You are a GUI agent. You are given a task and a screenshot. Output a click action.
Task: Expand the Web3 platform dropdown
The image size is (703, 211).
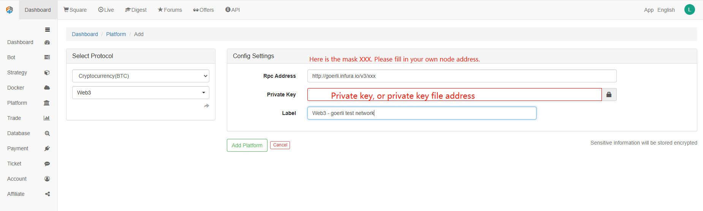tap(141, 93)
